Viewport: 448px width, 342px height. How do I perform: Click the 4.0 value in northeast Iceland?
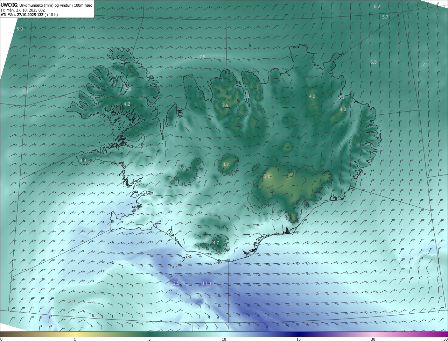click(343, 109)
